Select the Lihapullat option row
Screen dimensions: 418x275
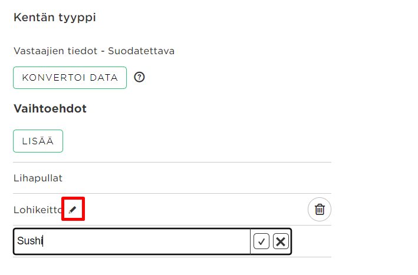tap(172, 178)
